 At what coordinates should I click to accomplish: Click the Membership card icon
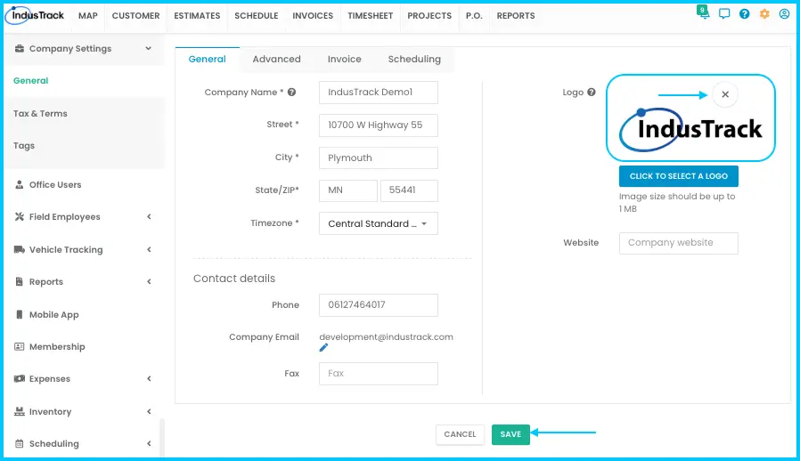20,347
